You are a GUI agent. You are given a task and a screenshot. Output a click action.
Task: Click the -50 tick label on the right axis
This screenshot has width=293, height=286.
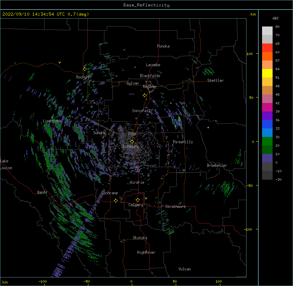249,185
